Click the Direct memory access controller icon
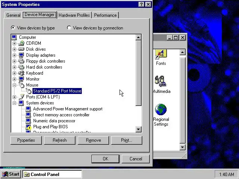Viewport: 239px width, 179px height. [28, 115]
